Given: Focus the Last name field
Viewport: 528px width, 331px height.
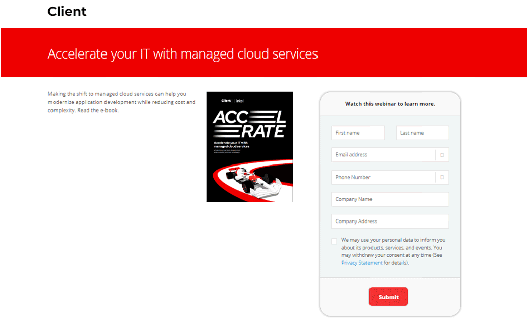Looking at the screenshot, I should (423, 133).
